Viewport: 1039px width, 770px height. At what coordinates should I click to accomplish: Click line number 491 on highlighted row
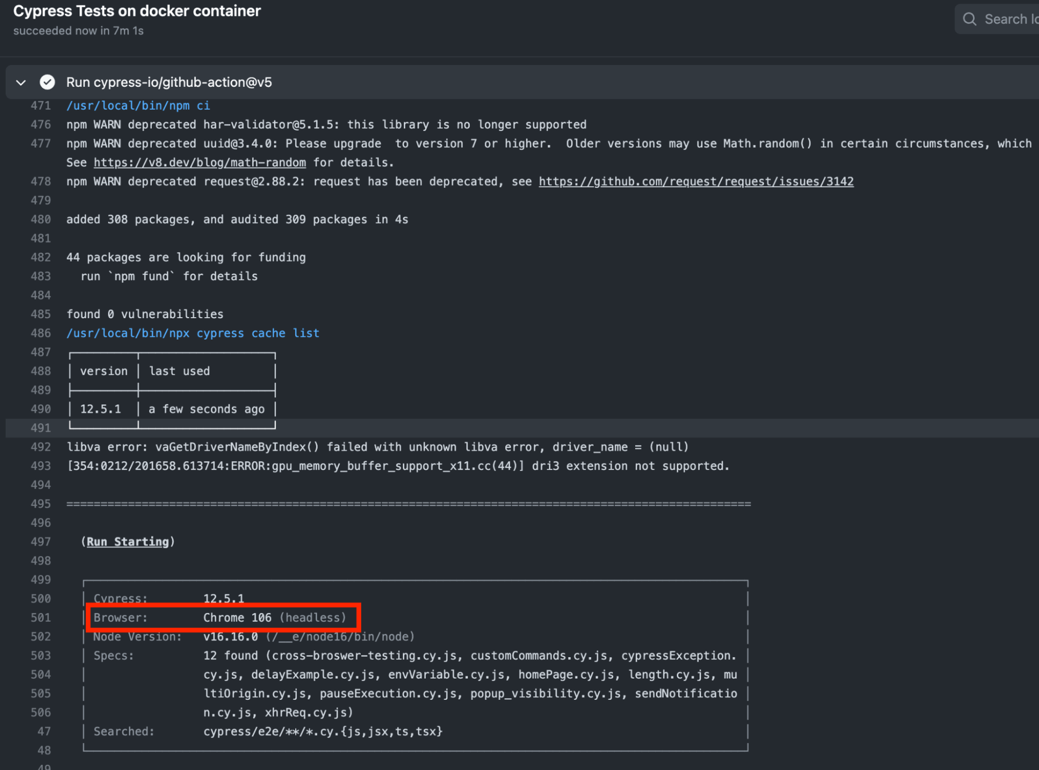coord(42,427)
